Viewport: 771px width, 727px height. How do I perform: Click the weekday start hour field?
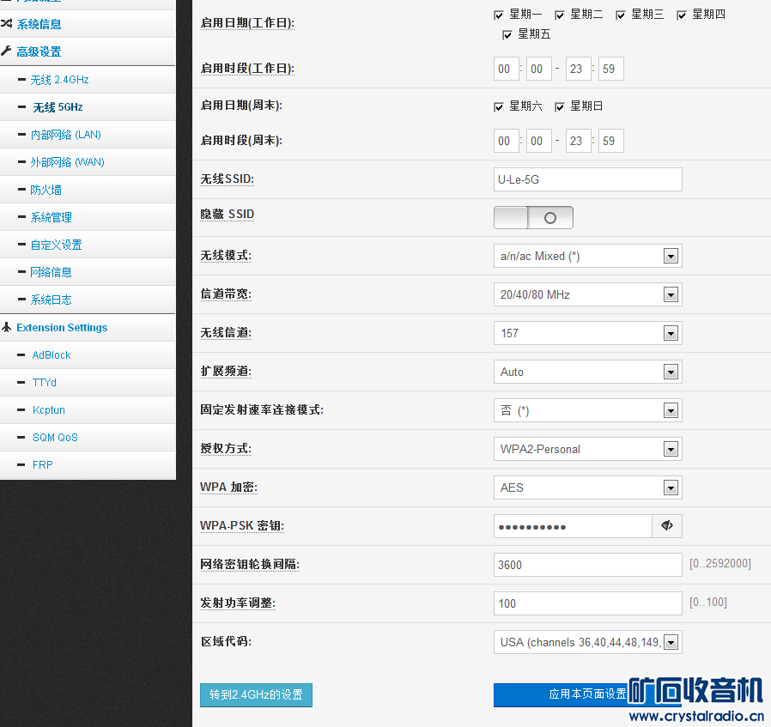pos(507,69)
